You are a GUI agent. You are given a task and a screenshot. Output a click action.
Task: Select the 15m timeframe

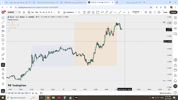[x=37, y=12]
